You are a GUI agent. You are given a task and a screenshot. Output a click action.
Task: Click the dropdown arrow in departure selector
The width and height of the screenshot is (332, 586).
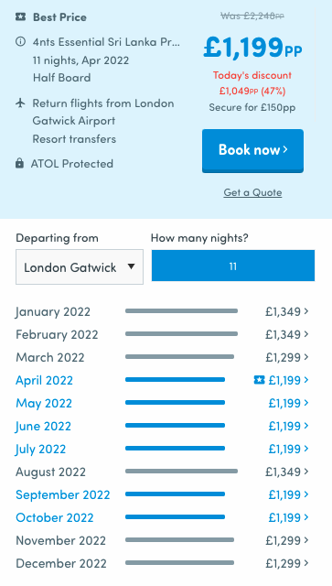tap(131, 266)
